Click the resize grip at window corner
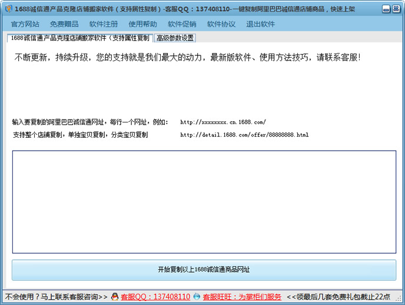The width and height of the screenshot is (405, 305). click(399, 299)
